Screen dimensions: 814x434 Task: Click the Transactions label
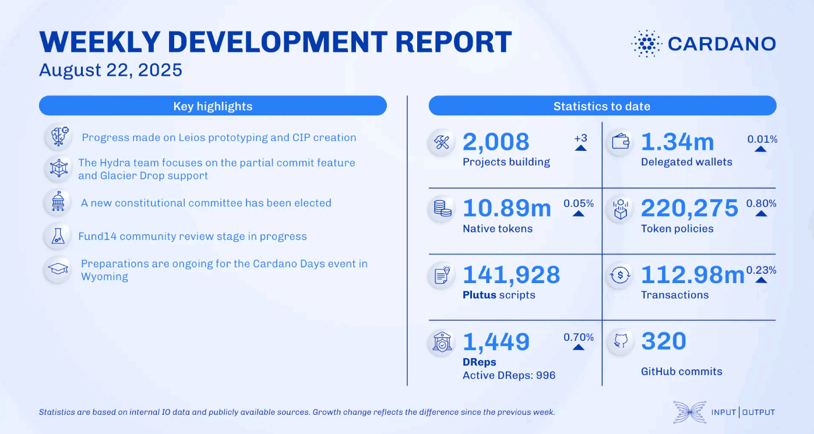(675, 295)
